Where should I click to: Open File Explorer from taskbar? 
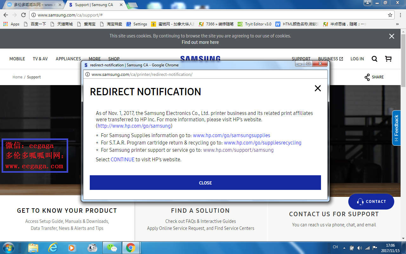(33, 248)
